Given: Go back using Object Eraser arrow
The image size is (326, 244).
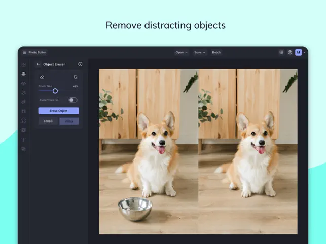Looking at the screenshot, I should click(38, 64).
